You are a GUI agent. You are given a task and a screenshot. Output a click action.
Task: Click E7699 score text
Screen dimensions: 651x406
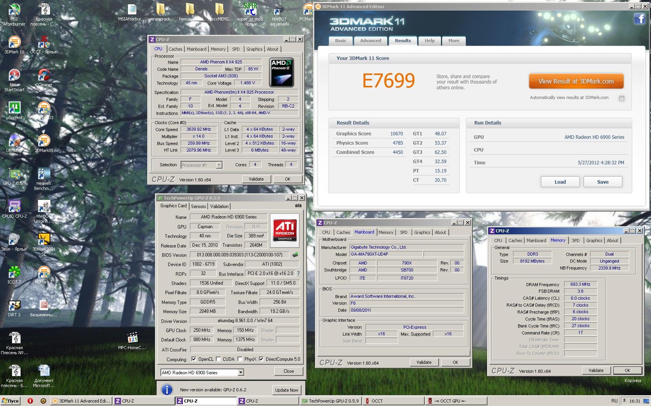click(389, 80)
